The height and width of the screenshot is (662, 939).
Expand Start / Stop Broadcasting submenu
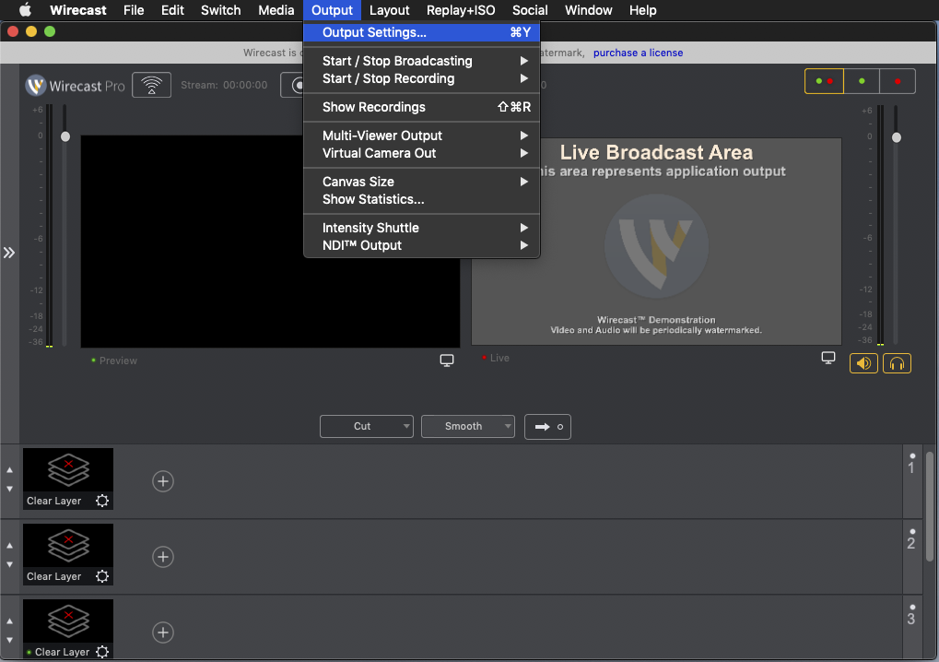[422, 61]
